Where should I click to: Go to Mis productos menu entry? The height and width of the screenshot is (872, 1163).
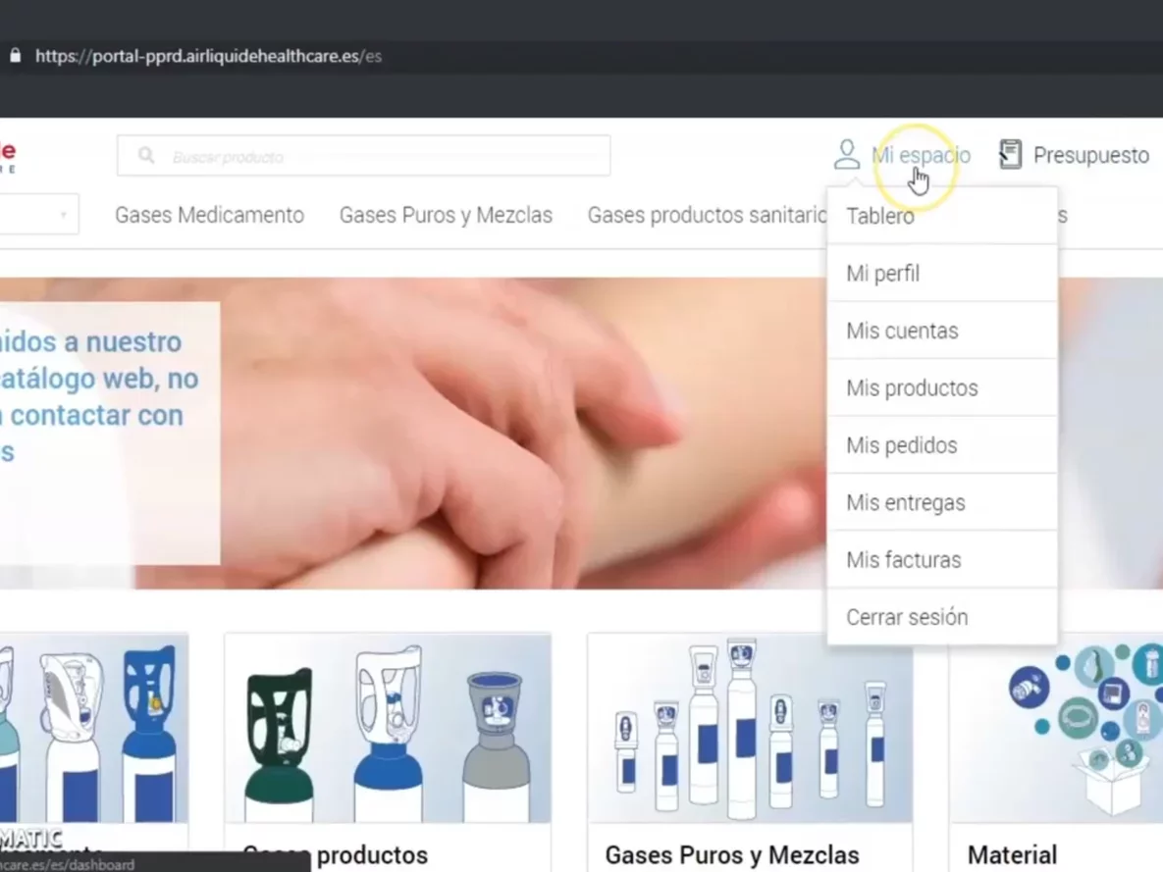click(x=912, y=388)
